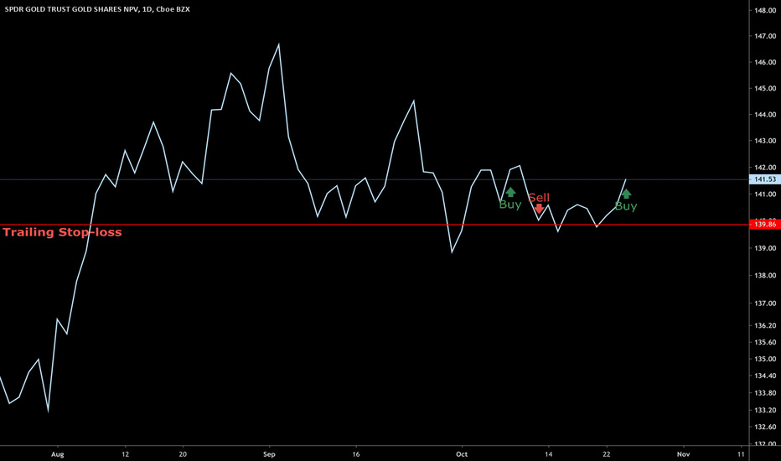Image resolution: width=781 pixels, height=461 pixels.
Task: Click the 142.00 price axis label
Action: (x=765, y=168)
